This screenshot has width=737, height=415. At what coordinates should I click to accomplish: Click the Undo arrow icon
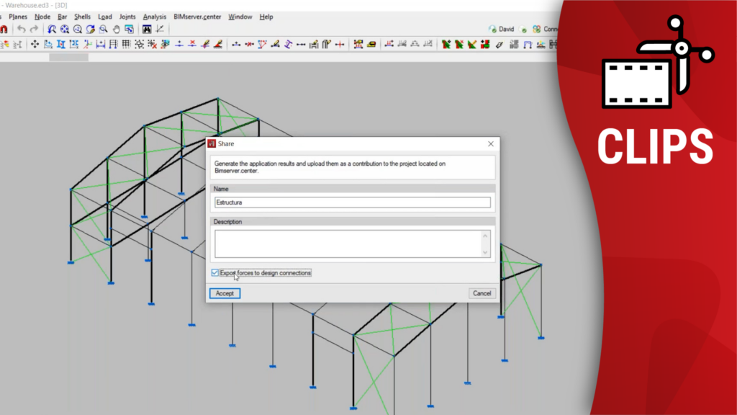(22, 30)
